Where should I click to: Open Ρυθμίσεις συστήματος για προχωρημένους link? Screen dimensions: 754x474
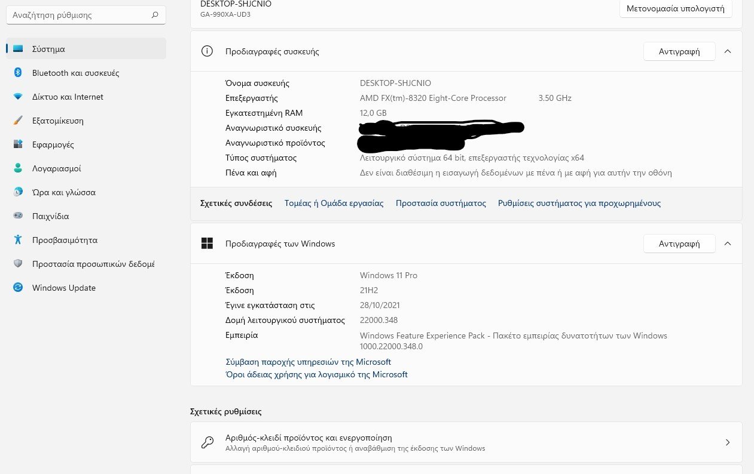[x=579, y=203]
